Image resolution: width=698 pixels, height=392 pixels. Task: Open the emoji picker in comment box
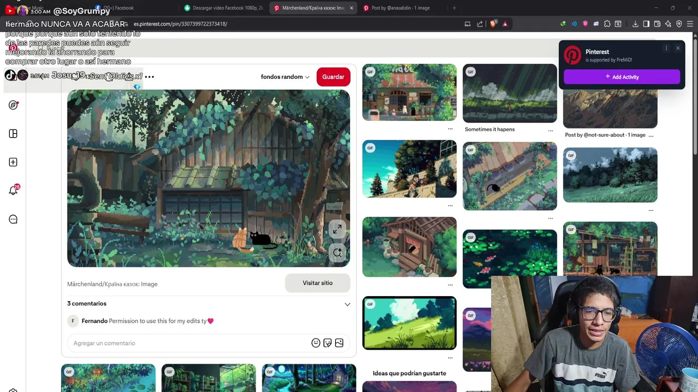(x=316, y=343)
